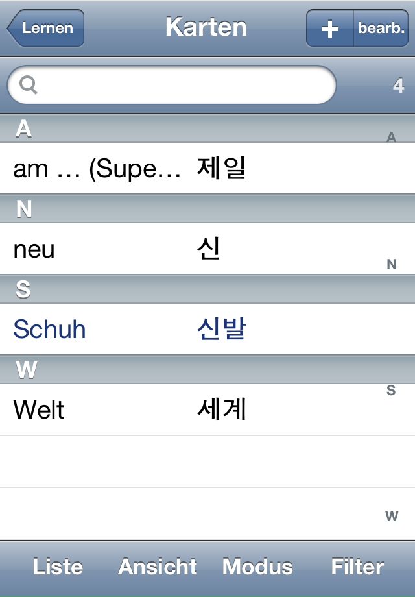
Task: Jump to letter W in index
Action: pyautogui.click(x=391, y=517)
